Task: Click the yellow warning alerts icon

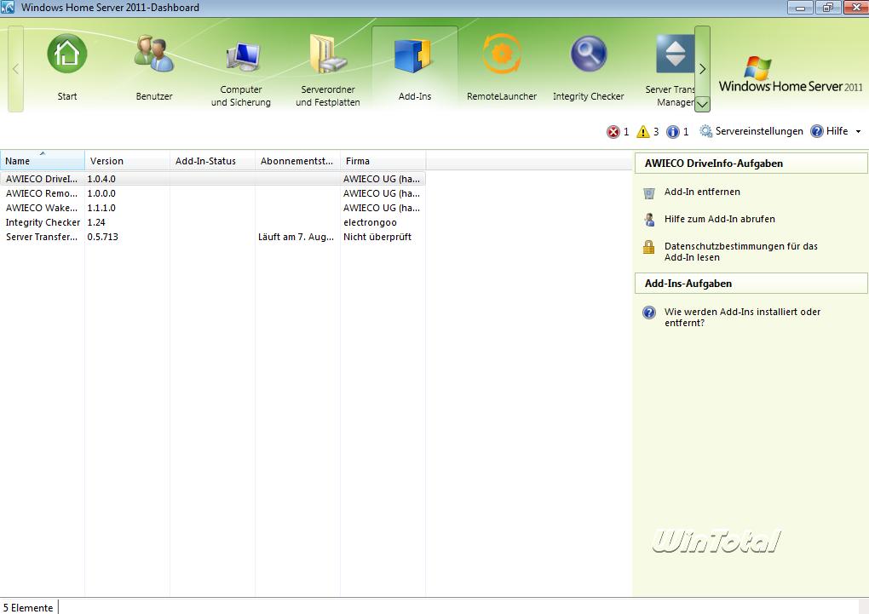Action: tap(643, 132)
